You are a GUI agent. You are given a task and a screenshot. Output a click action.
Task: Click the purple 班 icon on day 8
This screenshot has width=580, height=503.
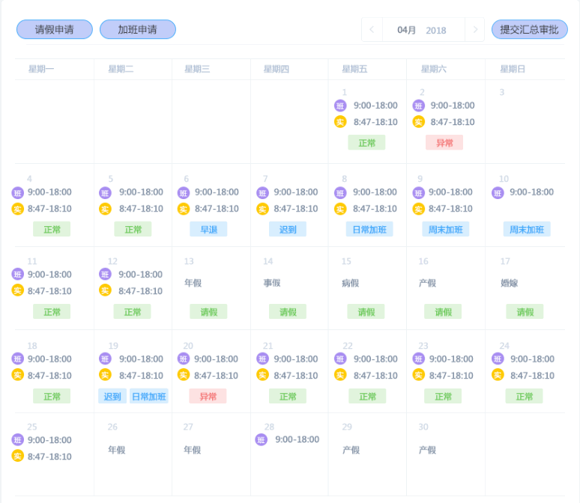pyautogui.click(x=340, y=192)
